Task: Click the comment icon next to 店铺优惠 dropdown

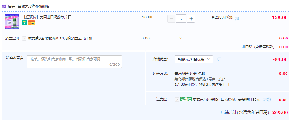Action: [219, 59]
